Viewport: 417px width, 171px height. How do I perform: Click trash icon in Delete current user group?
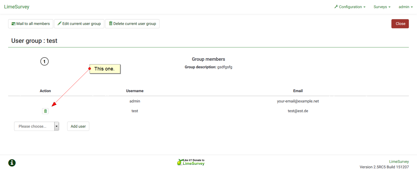pos(110,24)
